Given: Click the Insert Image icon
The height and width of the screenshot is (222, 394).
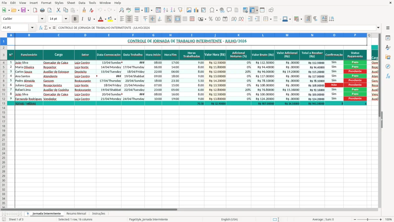Looking at the screenshot, I should tap(189, 10).
